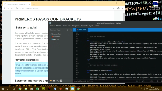Screen dimensions: 162x91
Task: Open the Windows Start menu
Action: tap(2, 89)
